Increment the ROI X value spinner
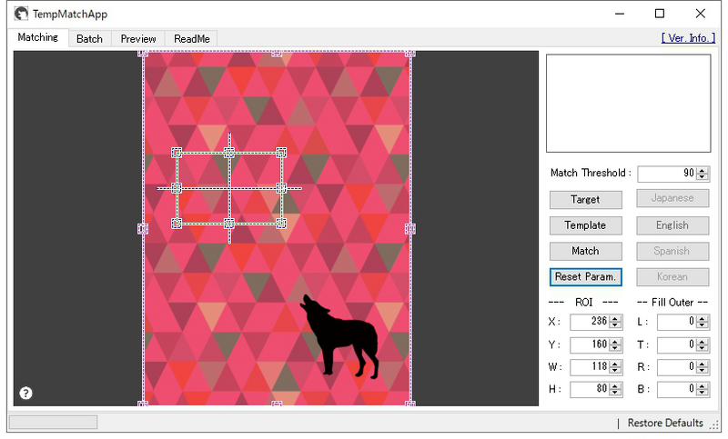The height and width of the screenshot is (439, 728). (616, 318)
